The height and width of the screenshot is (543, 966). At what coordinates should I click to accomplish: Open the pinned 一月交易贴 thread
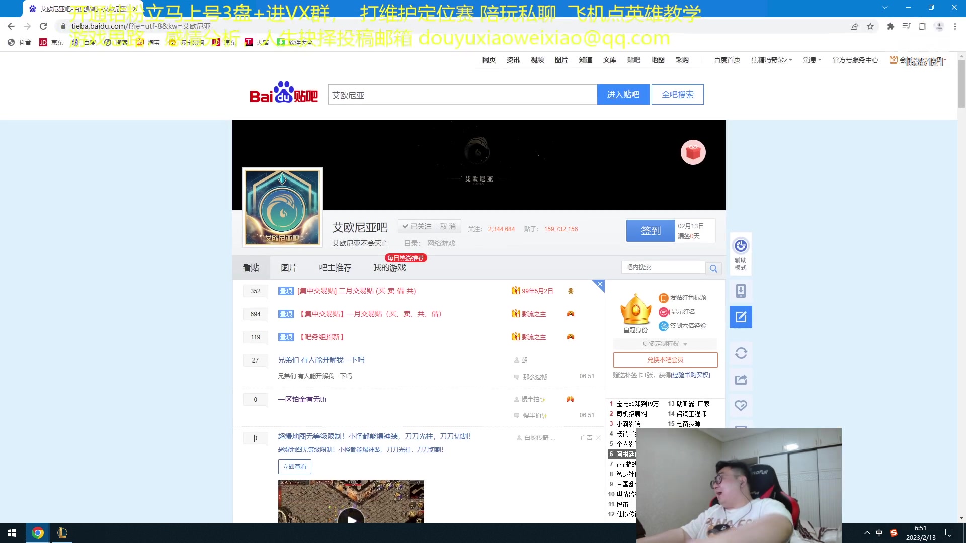pyautogui.click(x=370, y=314)
